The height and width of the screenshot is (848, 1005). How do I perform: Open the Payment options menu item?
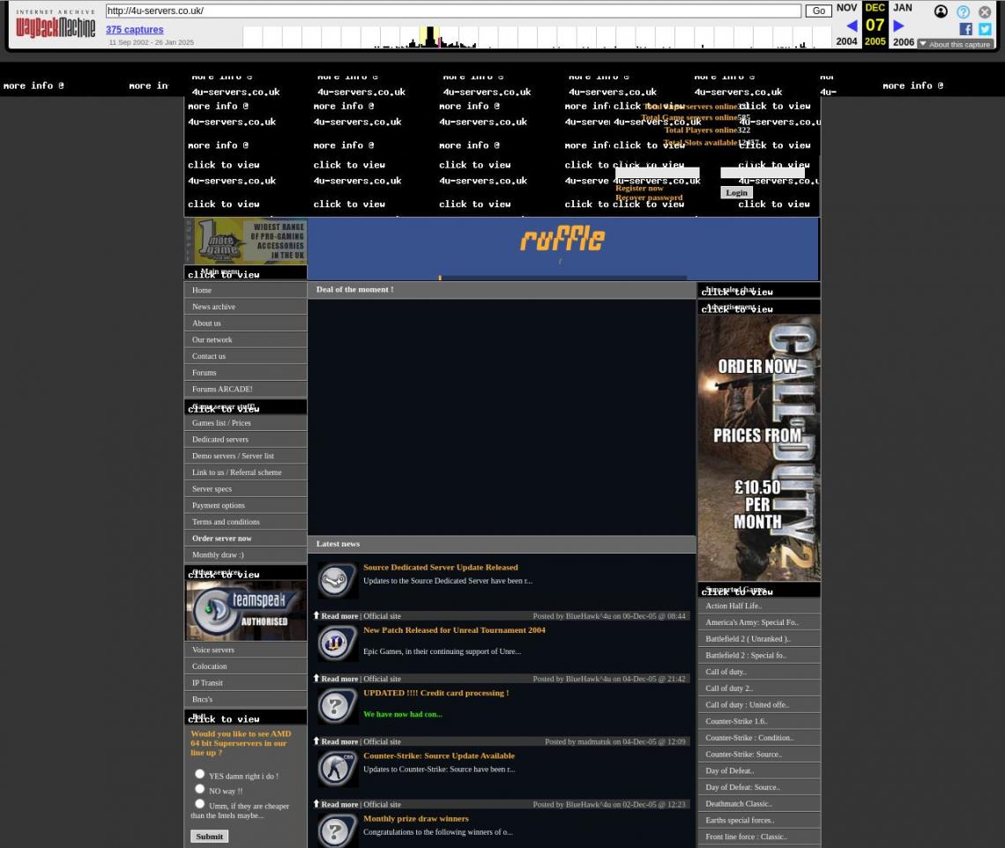245,506
